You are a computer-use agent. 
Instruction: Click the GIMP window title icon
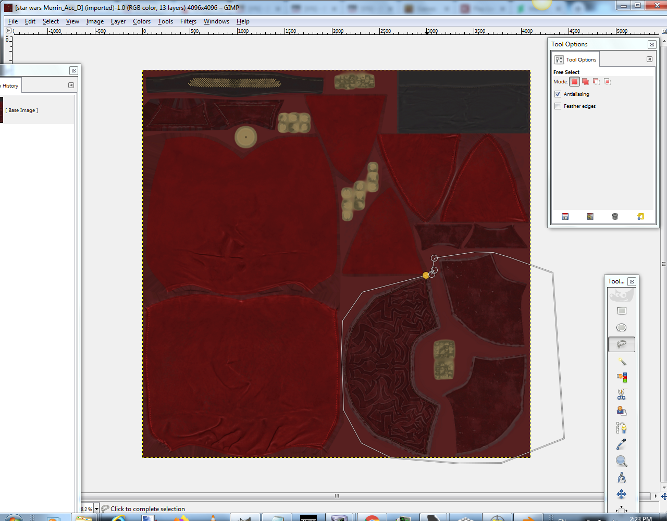[8, 7]
